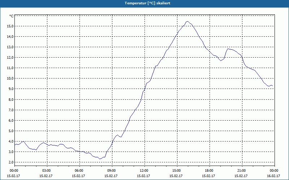Click the 5,0 y-axis label
Screen dimensions: 289x180
tap(11, 131)
